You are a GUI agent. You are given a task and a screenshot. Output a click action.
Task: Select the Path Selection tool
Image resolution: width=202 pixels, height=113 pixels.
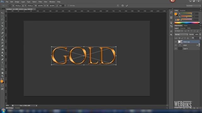[x=2, y=66]
